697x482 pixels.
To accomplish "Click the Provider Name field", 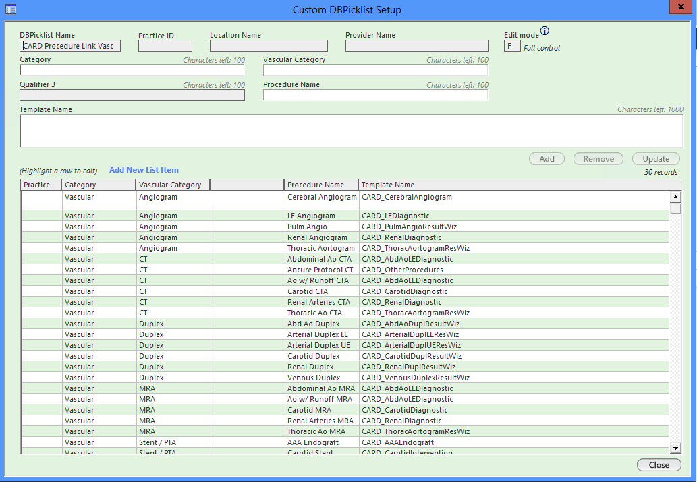I will point(417,46).
